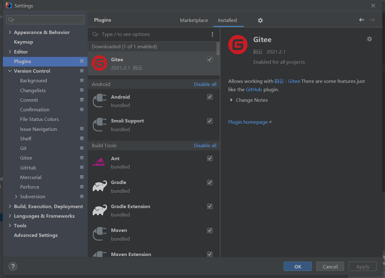Click project-level icon next to Plugins
The width and height of the screenshot is (385, 278).
click(82, 61)
